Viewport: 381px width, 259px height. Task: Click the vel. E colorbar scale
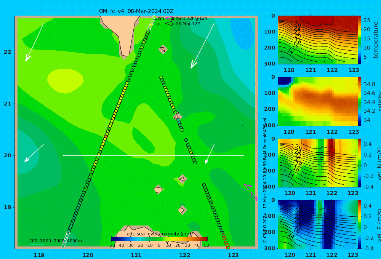[360, 224]
